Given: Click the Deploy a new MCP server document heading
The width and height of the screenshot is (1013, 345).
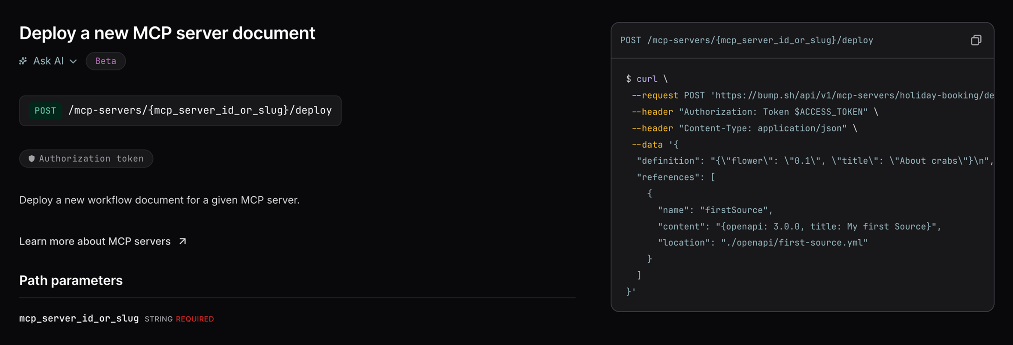Looking at the screenshot, I should [x=167, y=33].
